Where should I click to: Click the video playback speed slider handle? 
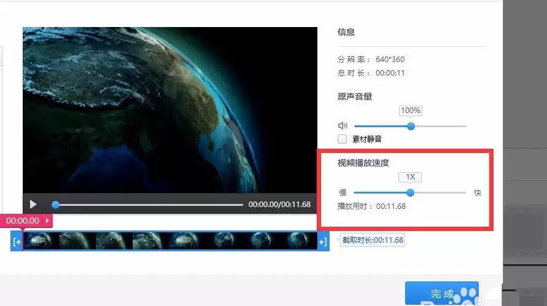(x=410, y=192)
